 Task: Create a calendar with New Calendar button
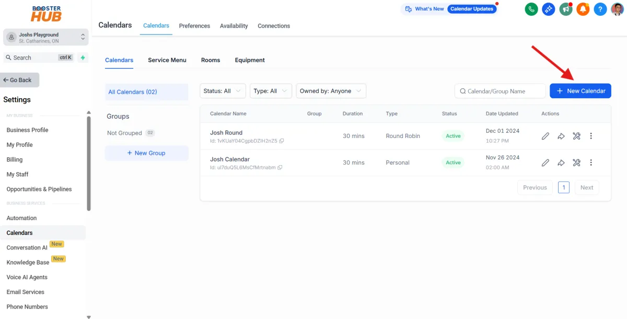point(580,90)
